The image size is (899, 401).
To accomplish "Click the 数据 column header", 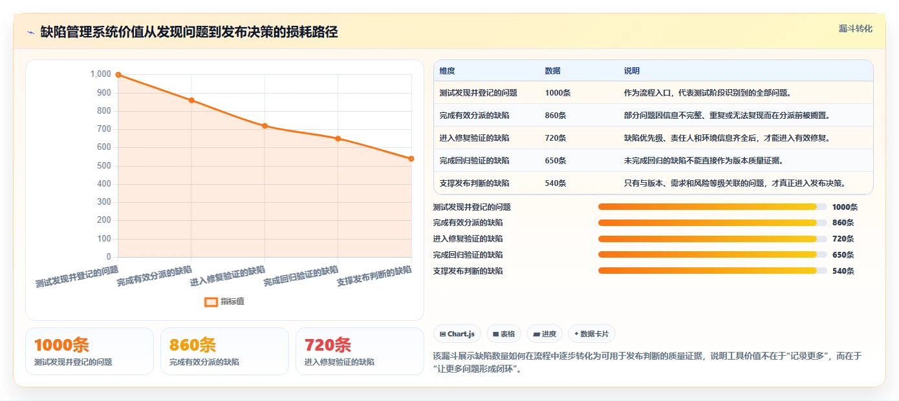I will click(x=553, y=71).
